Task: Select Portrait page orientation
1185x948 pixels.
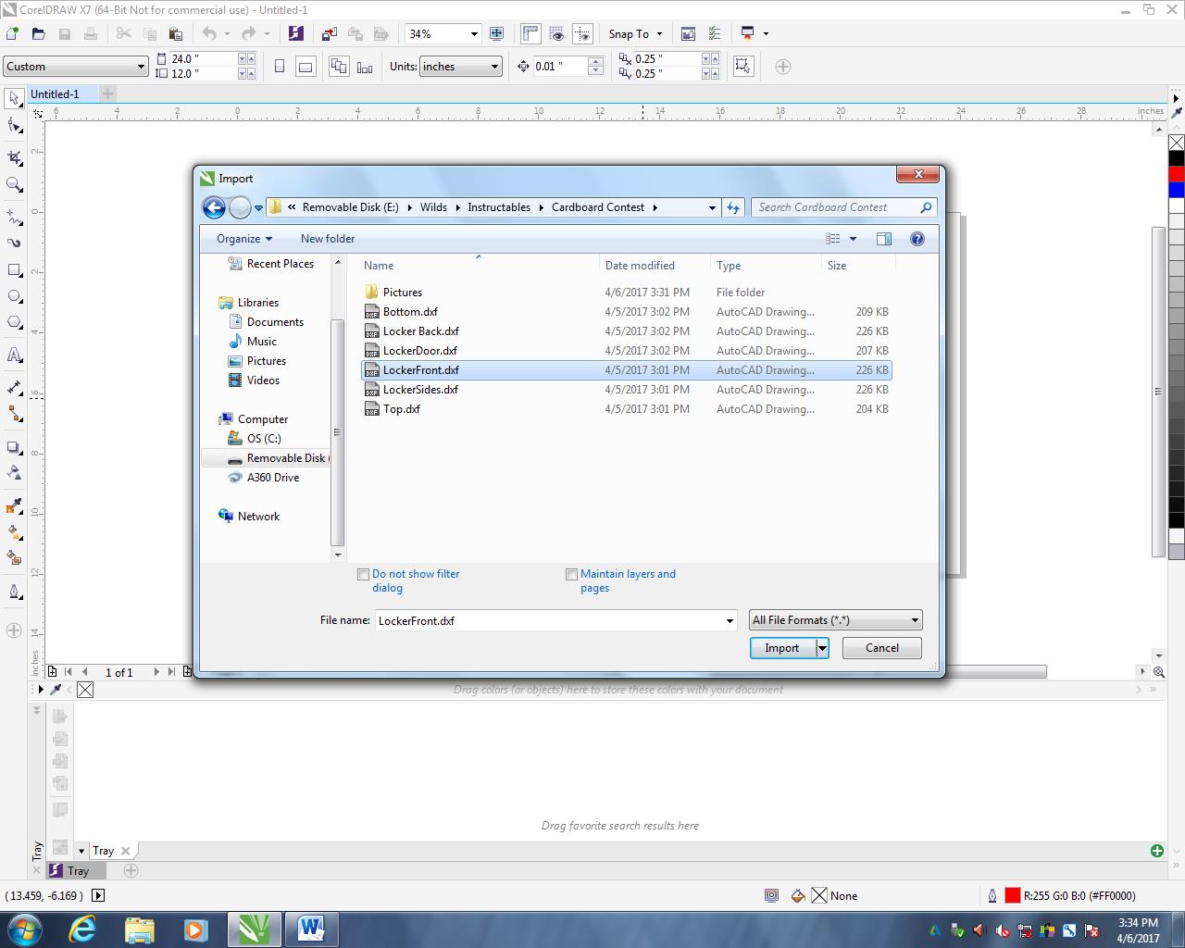Action: coord(280,67)
